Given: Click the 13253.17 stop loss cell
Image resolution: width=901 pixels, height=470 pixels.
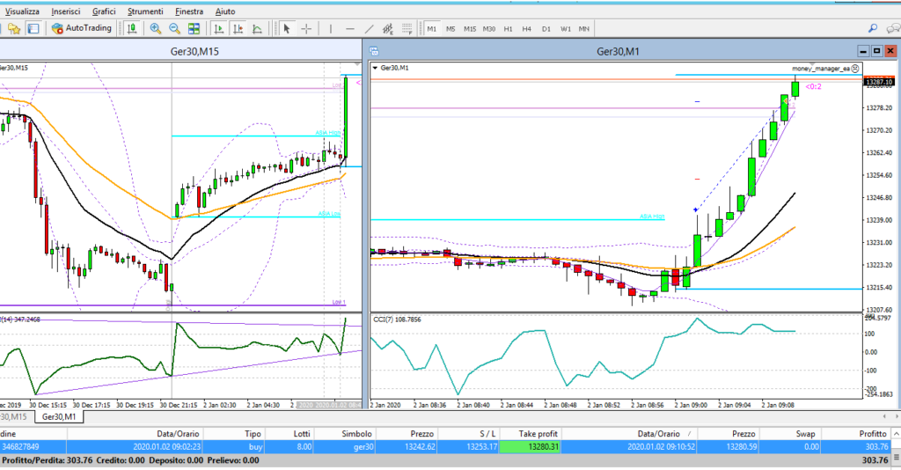Looking at the screenshot, I should 468,446.
